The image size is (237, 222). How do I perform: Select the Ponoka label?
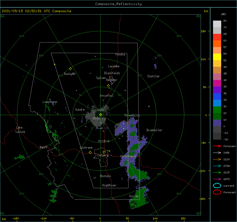coord(120,54)
